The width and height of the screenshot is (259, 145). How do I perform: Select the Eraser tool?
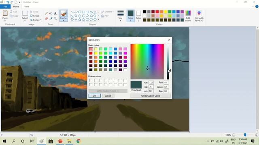tap(47, 19)
